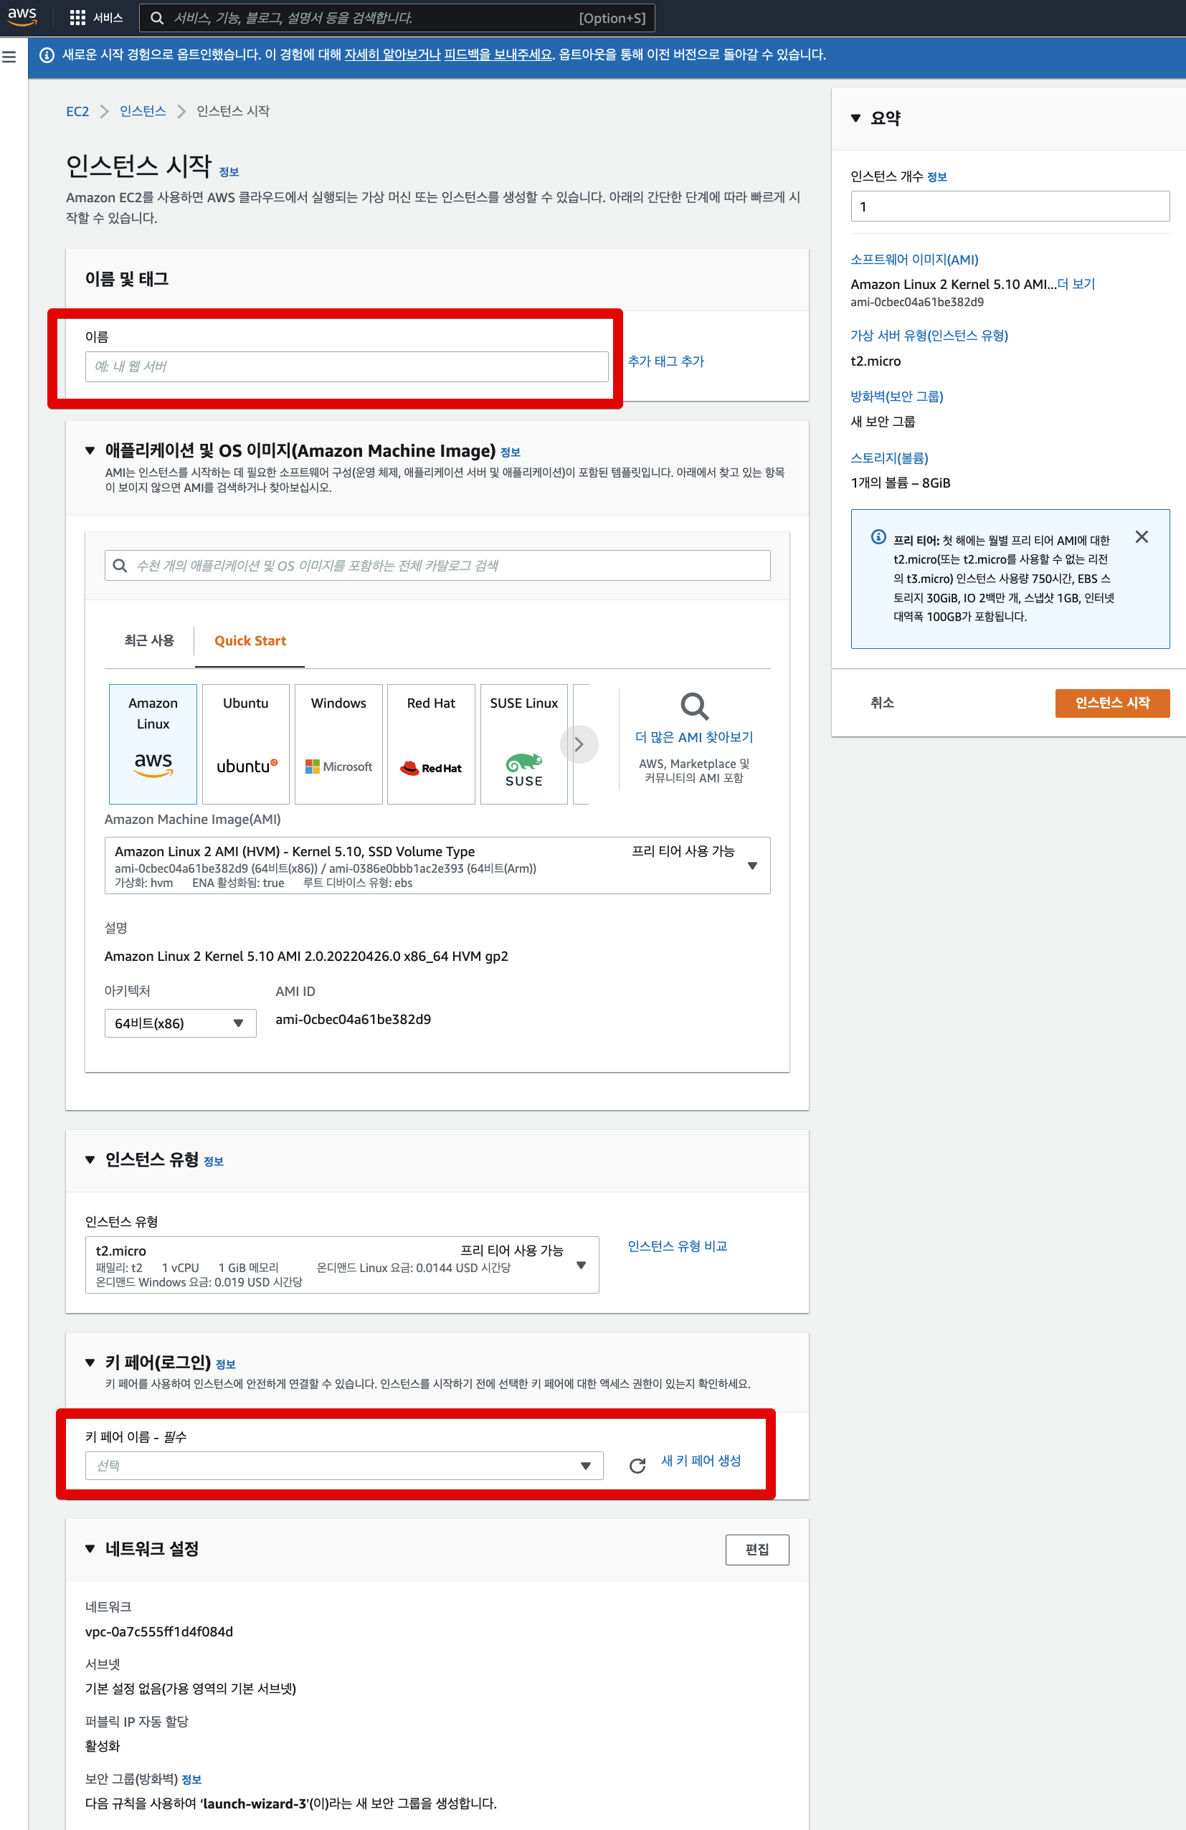Click the top AWS services search box
Viewport: 1186px width, 1830px height.
click(397, 18)
